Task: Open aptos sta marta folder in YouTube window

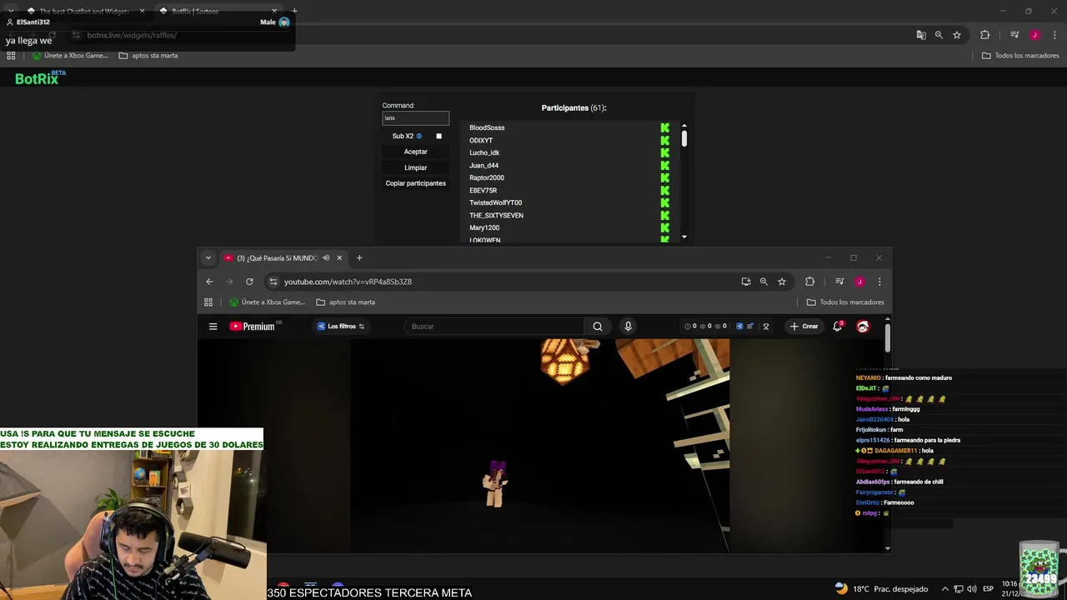Action: (345, 302)
